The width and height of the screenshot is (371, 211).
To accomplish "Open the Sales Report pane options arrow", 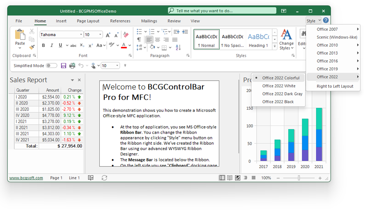I will (72, 80).
